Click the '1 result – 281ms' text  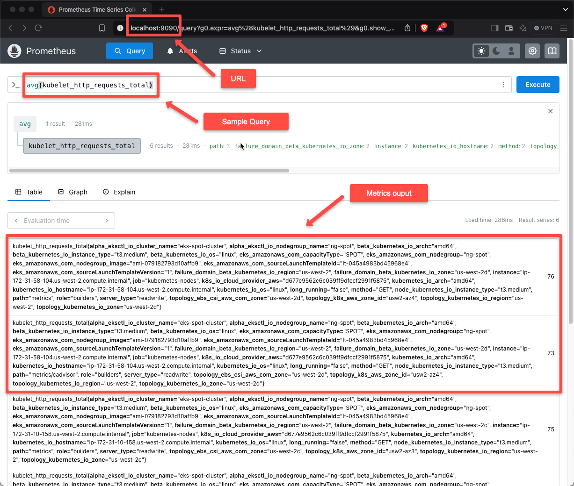(69, 124)
